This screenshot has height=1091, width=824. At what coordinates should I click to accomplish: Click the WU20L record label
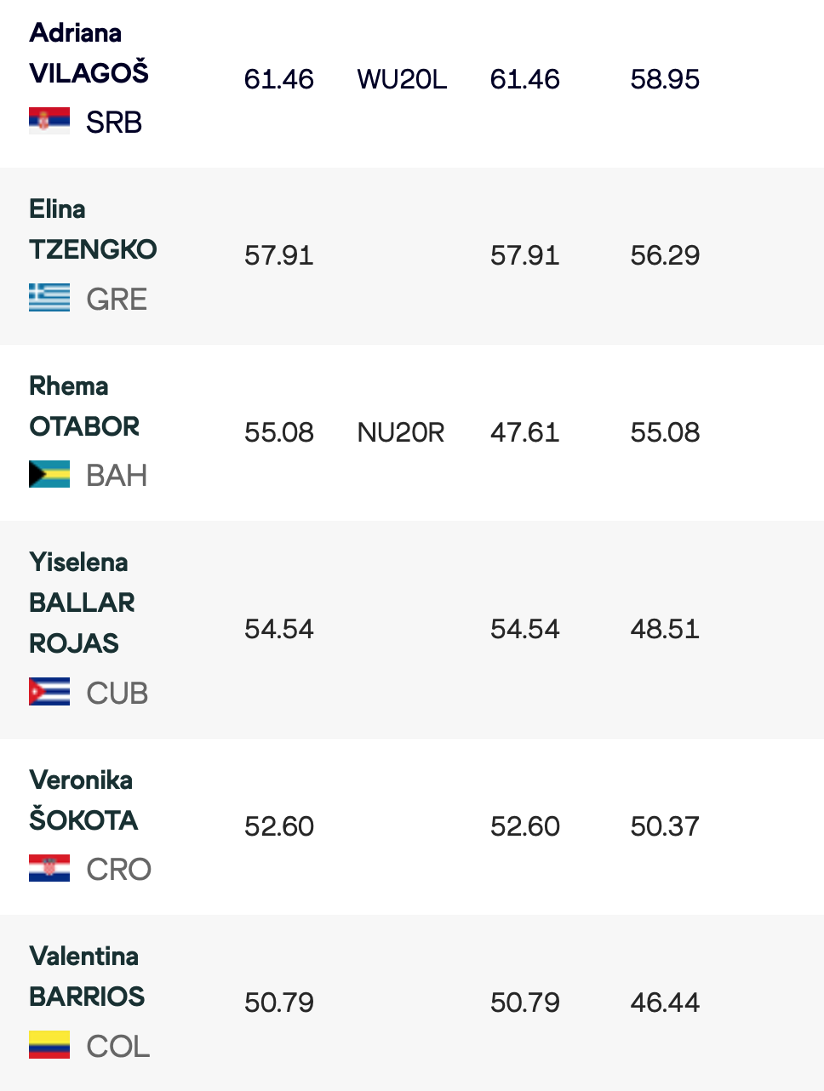tap(402, 79)
